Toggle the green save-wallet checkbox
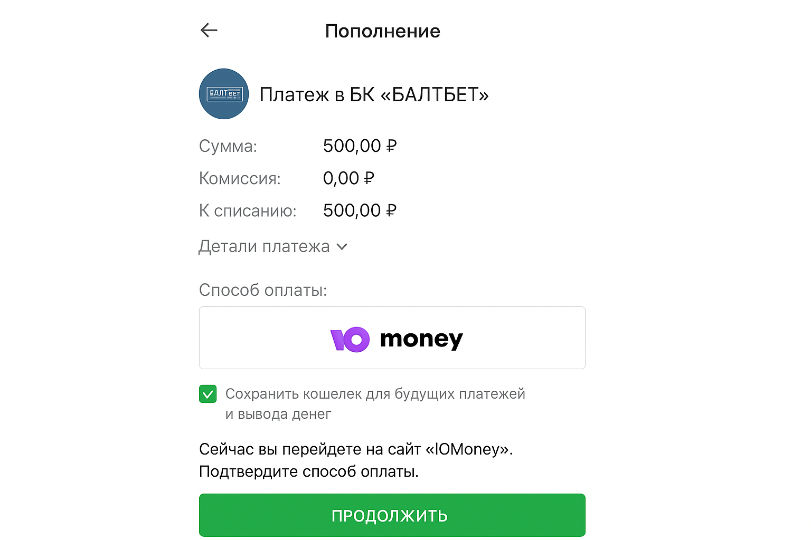 click(208, 394)
